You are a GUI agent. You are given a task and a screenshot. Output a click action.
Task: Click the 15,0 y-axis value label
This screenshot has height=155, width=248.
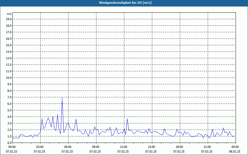coord(9,45)
